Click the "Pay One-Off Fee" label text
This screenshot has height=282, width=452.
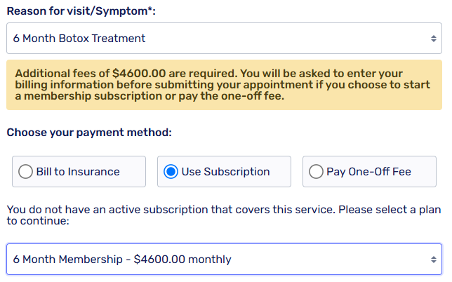pyautogui.click(x=368, y=172)
